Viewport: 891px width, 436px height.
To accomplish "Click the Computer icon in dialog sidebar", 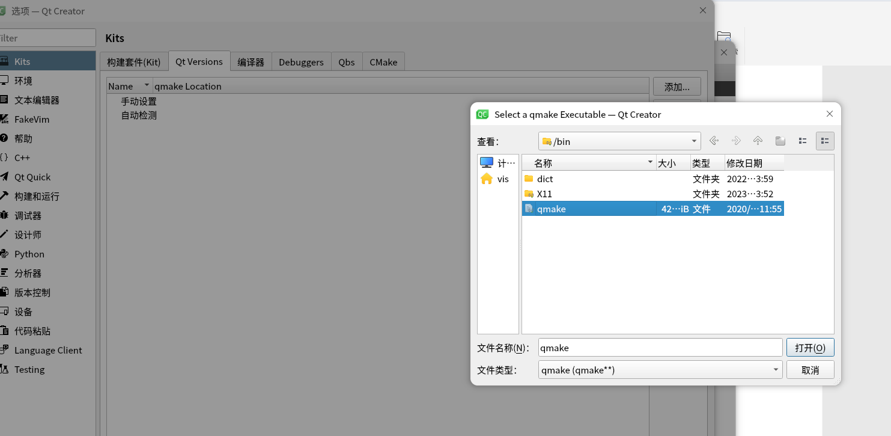I will click(487, 163).
